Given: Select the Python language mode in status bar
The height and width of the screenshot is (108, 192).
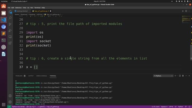Looking at the screenshot, I should click(x=181, y=107).
